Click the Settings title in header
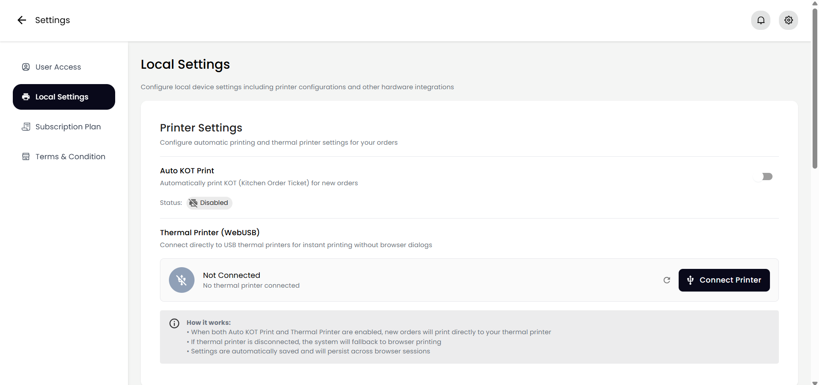 click(x=52, y=20)
